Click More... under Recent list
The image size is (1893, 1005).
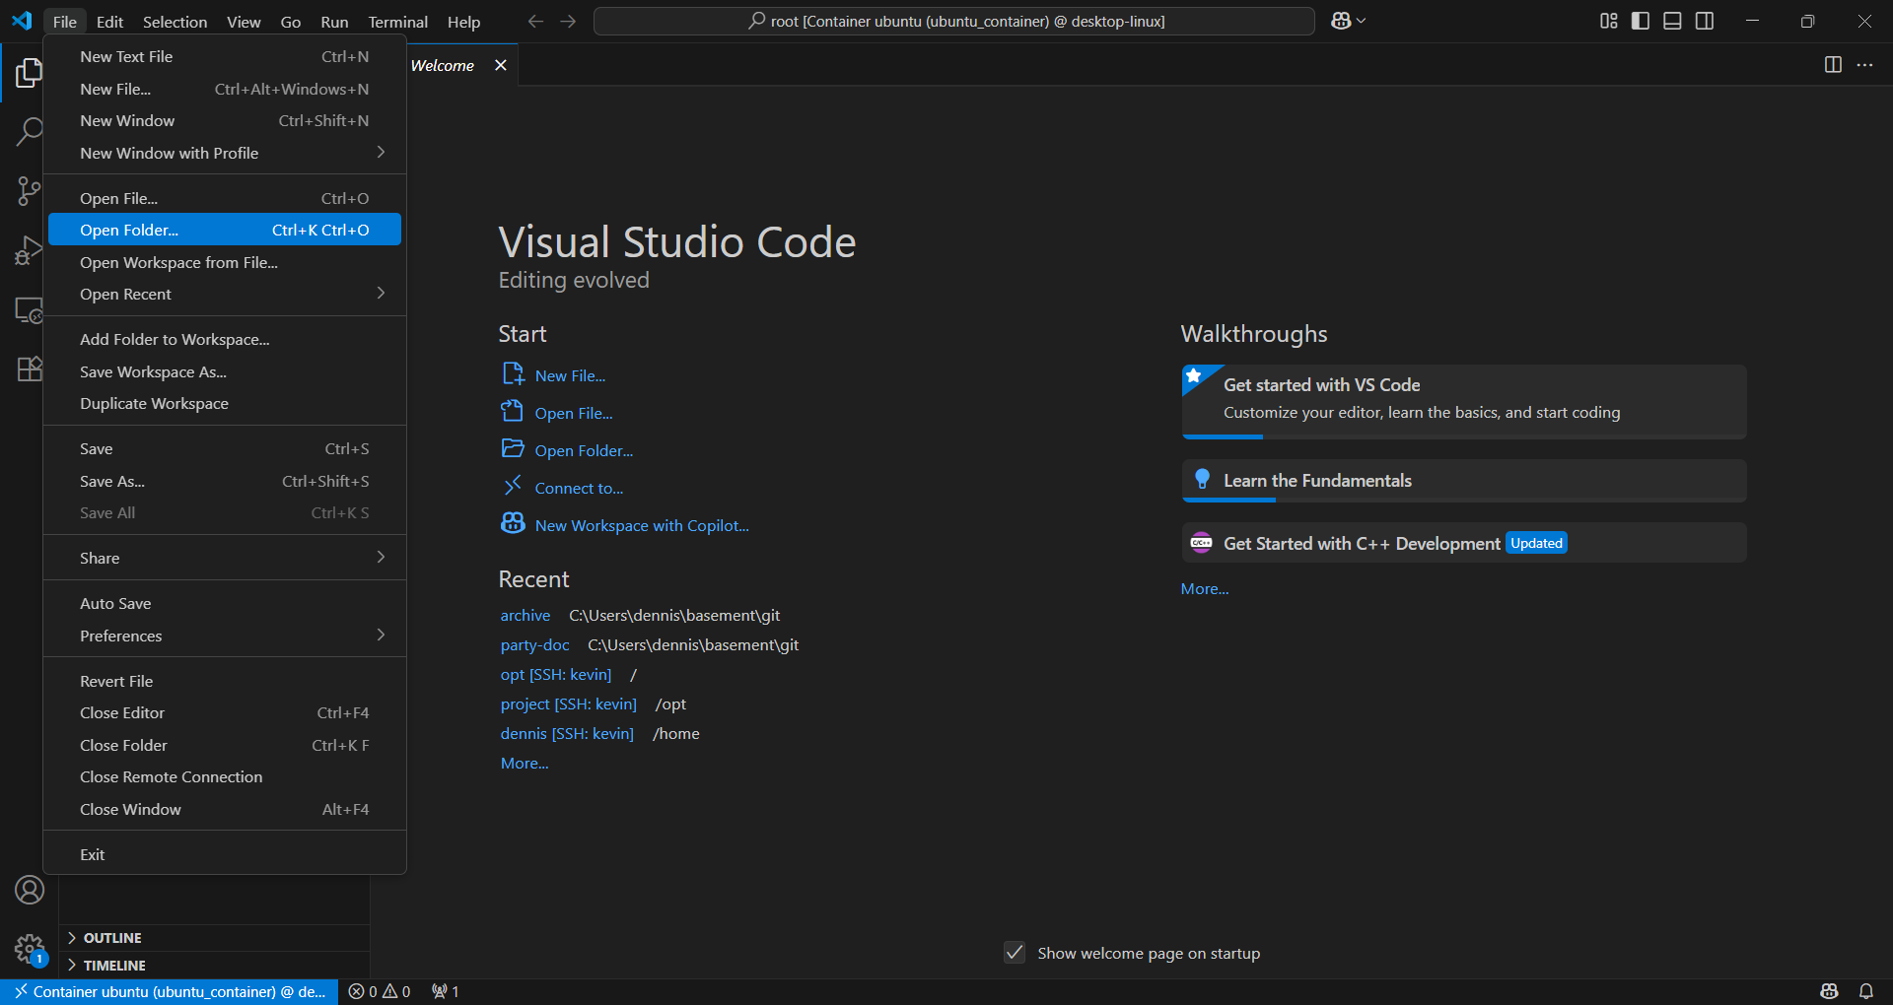pos(524,763)
